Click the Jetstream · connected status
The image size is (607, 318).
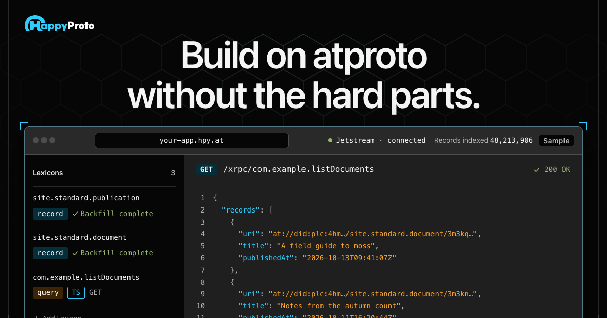[377, 141]
